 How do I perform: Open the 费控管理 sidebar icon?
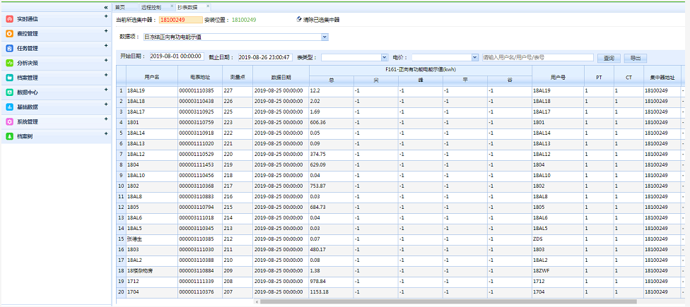click(x=10, y=34)
